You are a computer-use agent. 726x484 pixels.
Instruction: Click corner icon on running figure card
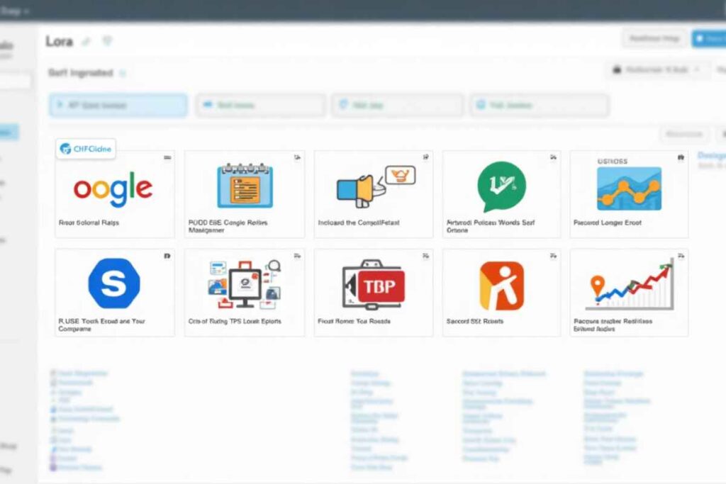tap(553, 256)
